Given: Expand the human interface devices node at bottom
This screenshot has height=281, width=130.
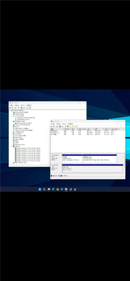Looking at the screenshot, I should click(x=12, y=163).
